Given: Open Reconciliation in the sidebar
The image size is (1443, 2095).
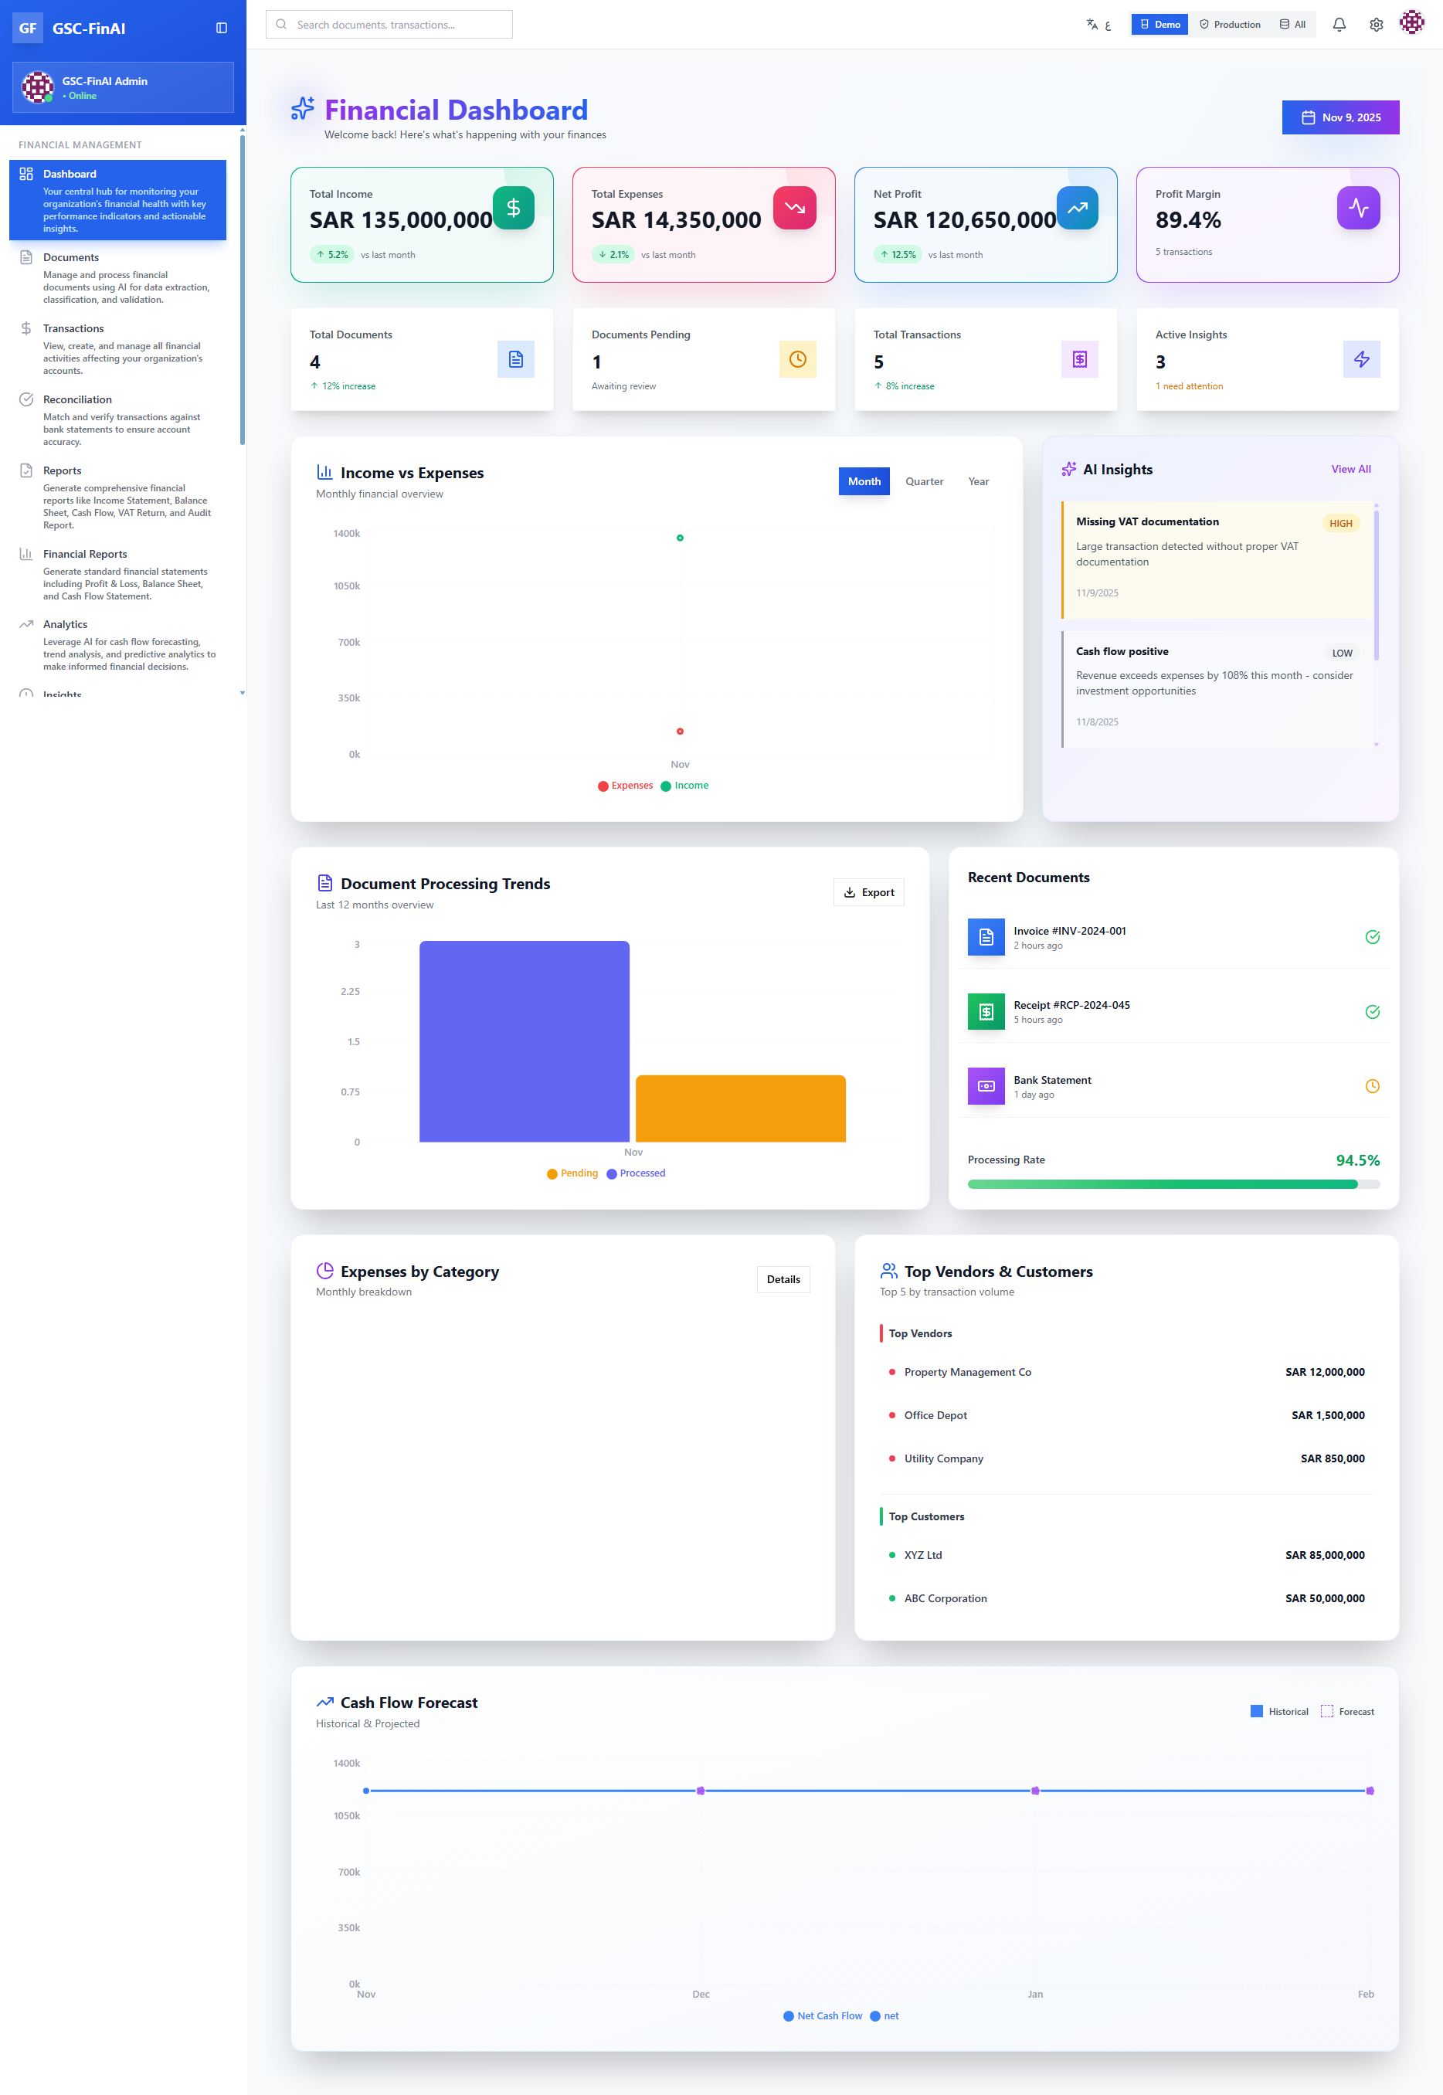Looking at the screenshot, I should 117,419.
